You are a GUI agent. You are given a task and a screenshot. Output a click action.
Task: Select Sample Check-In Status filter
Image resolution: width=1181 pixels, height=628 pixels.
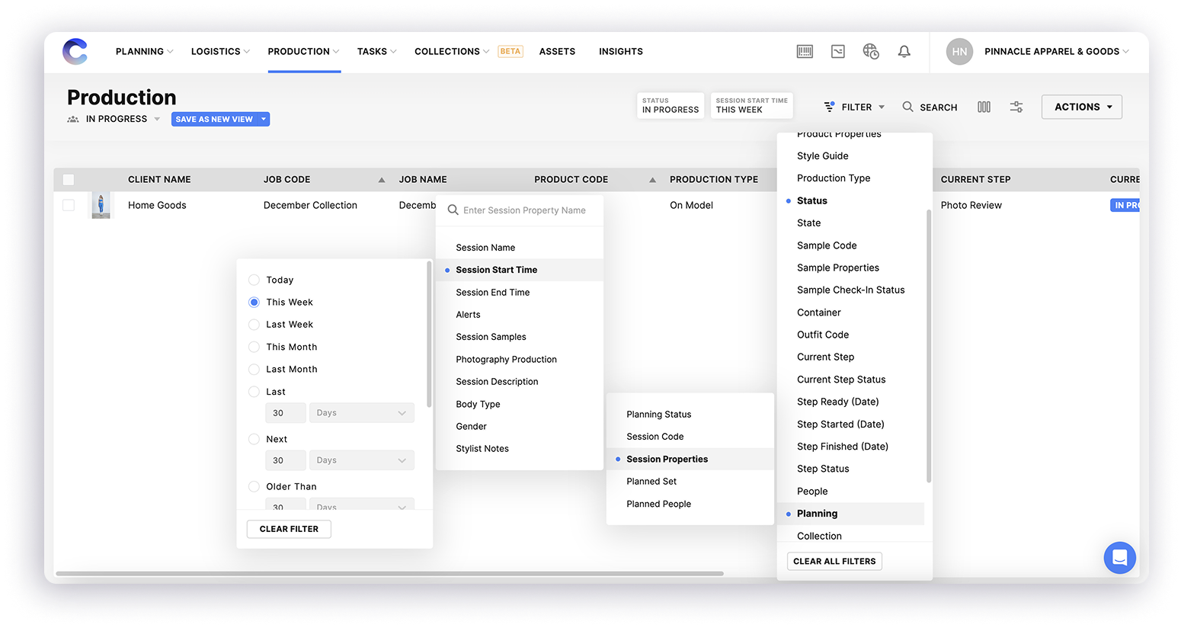tap(850, 290)
